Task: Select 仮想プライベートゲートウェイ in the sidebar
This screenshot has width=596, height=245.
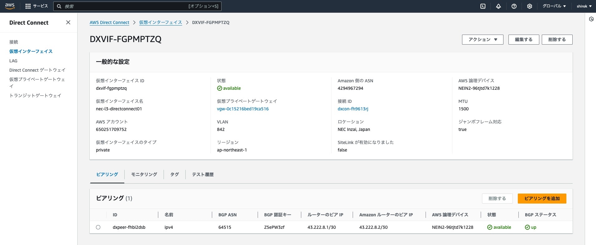Action: coord(37,83)
